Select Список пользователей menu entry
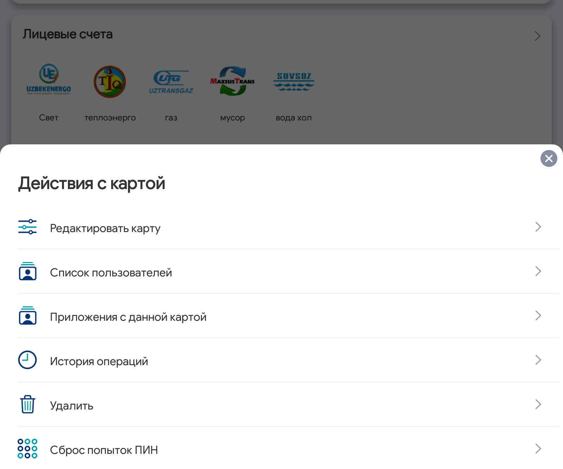 click(111, 273)
